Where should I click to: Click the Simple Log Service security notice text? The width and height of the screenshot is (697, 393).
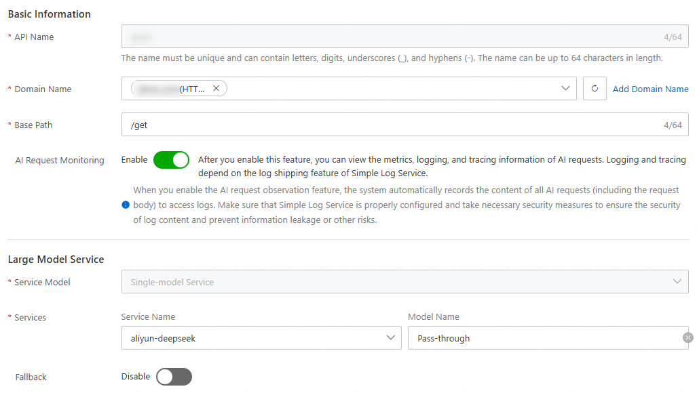(407, 205)
